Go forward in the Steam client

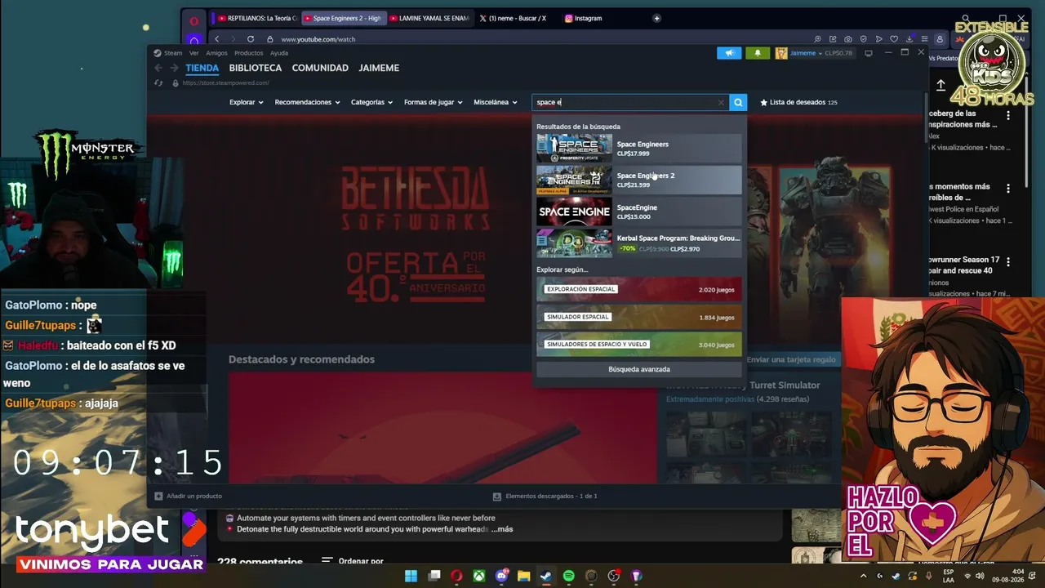[x=173, y=69]
